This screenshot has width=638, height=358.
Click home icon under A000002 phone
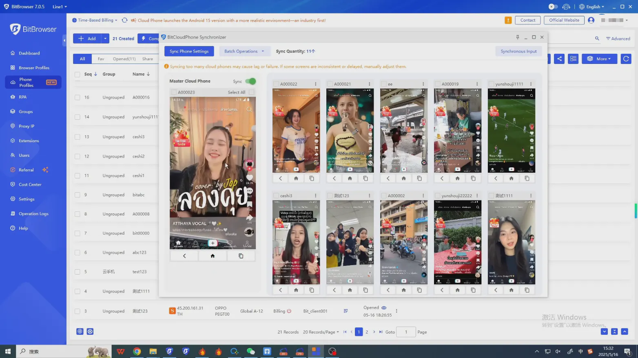click(x=403, y=290)
